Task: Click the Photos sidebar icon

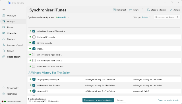Action: point(4,27)
